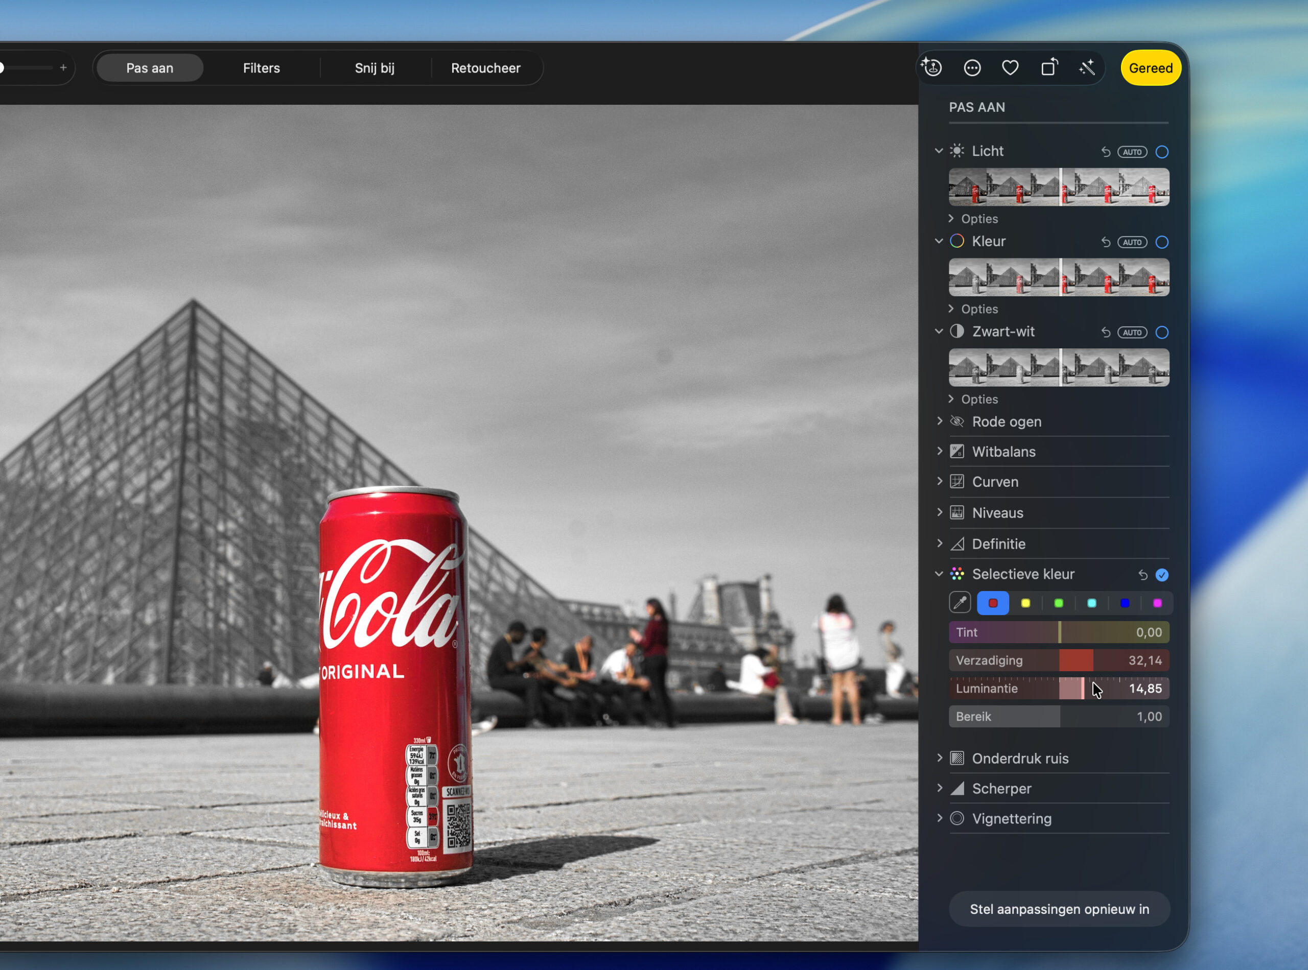Click the rotate image icon
Image resolution: width=1308 pixels, height=970 pixels.
pyautogui.click(x=1049, y=68)
